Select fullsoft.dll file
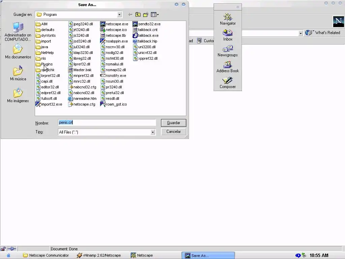The image size is (345, 259). pos(46,98)
